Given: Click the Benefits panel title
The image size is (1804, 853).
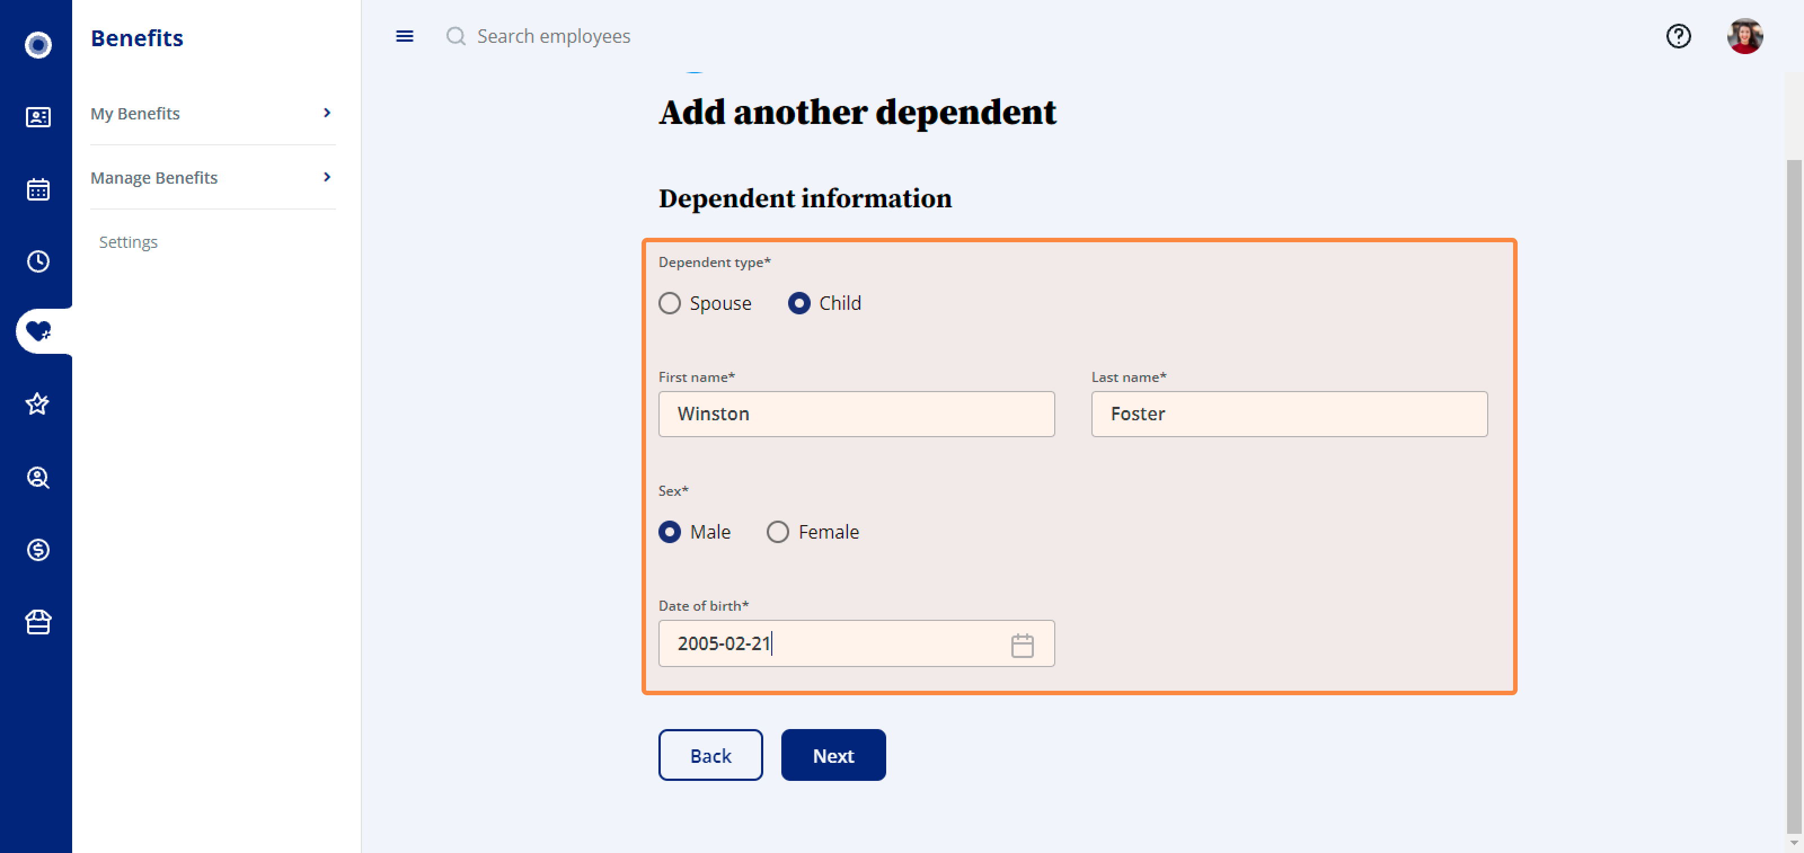Looking at the screenshot, I should [136, 38].
